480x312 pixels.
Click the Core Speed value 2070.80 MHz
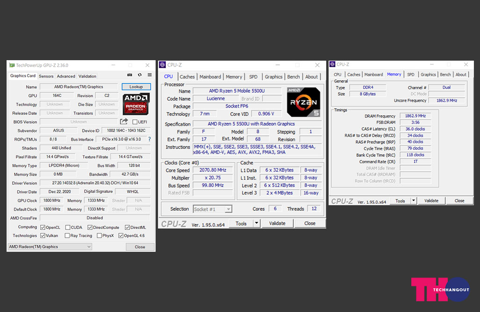(213, 170)
